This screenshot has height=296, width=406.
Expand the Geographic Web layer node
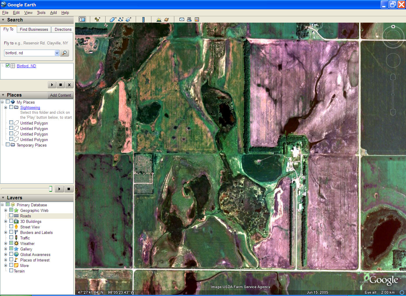(x=6, y=210)
